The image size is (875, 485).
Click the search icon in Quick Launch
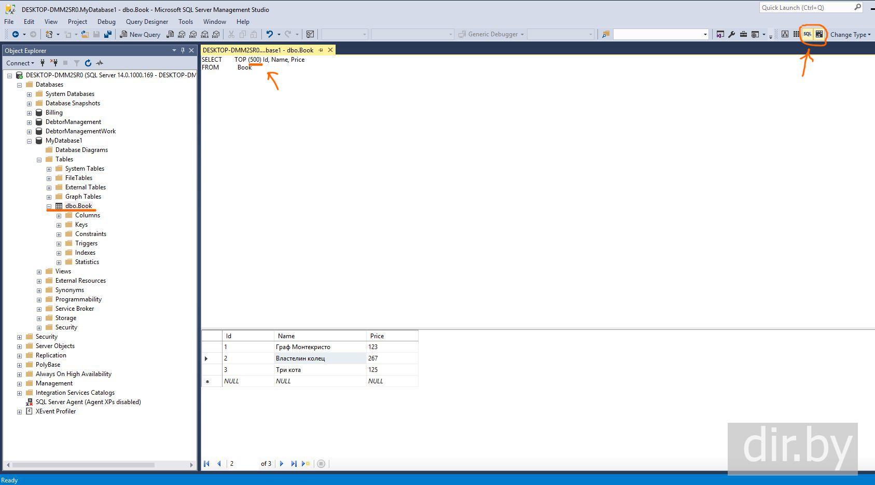click(x=858, y=7)
